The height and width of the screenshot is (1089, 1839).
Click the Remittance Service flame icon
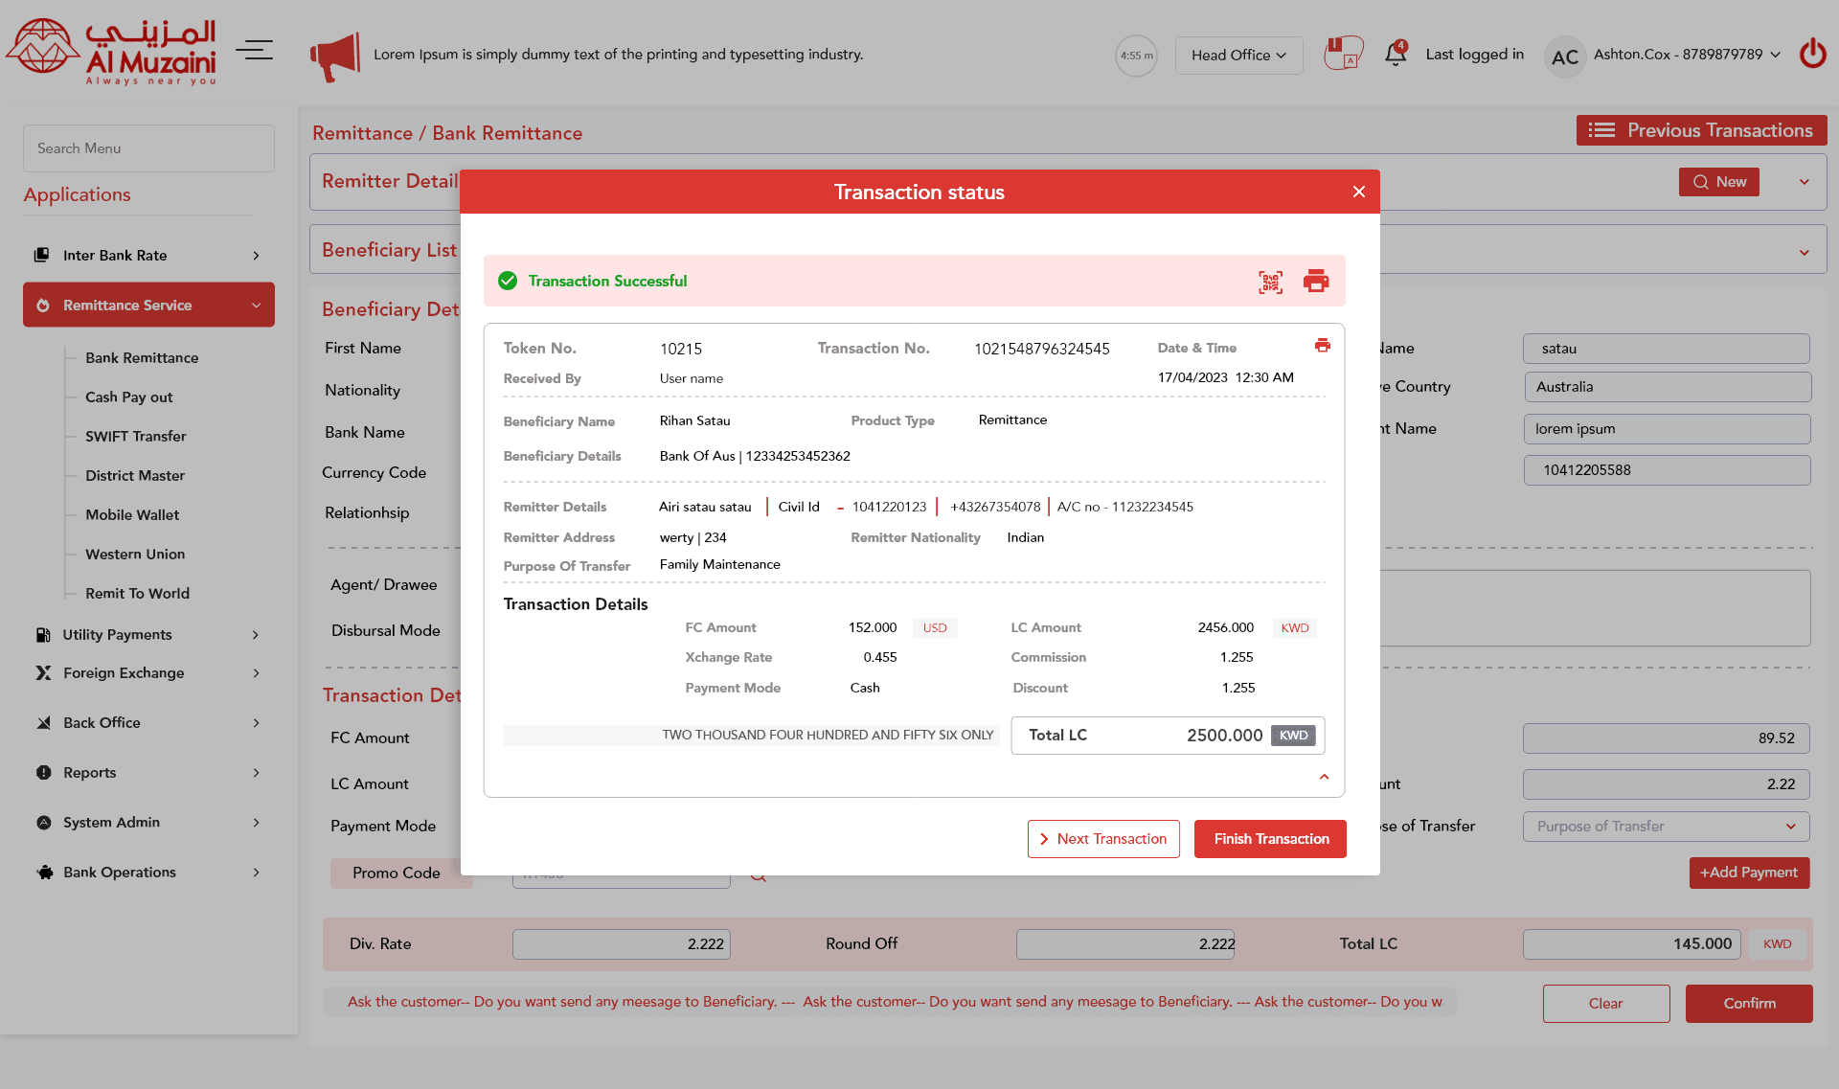click(43, 305)
